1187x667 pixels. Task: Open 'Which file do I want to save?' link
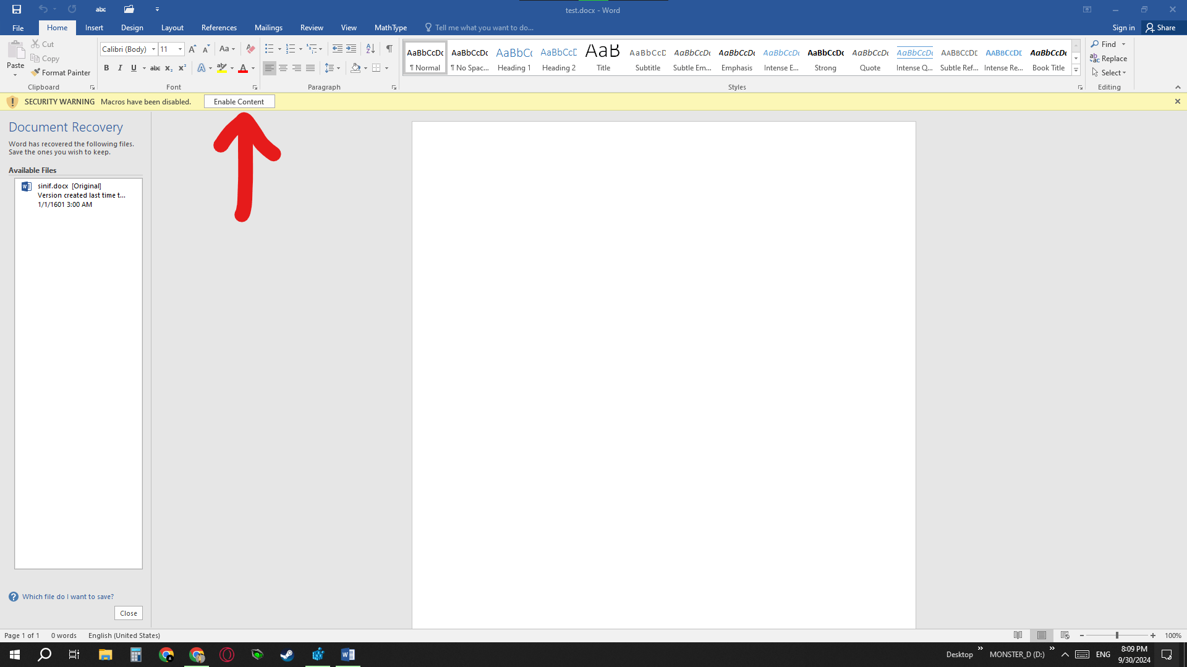68,596
